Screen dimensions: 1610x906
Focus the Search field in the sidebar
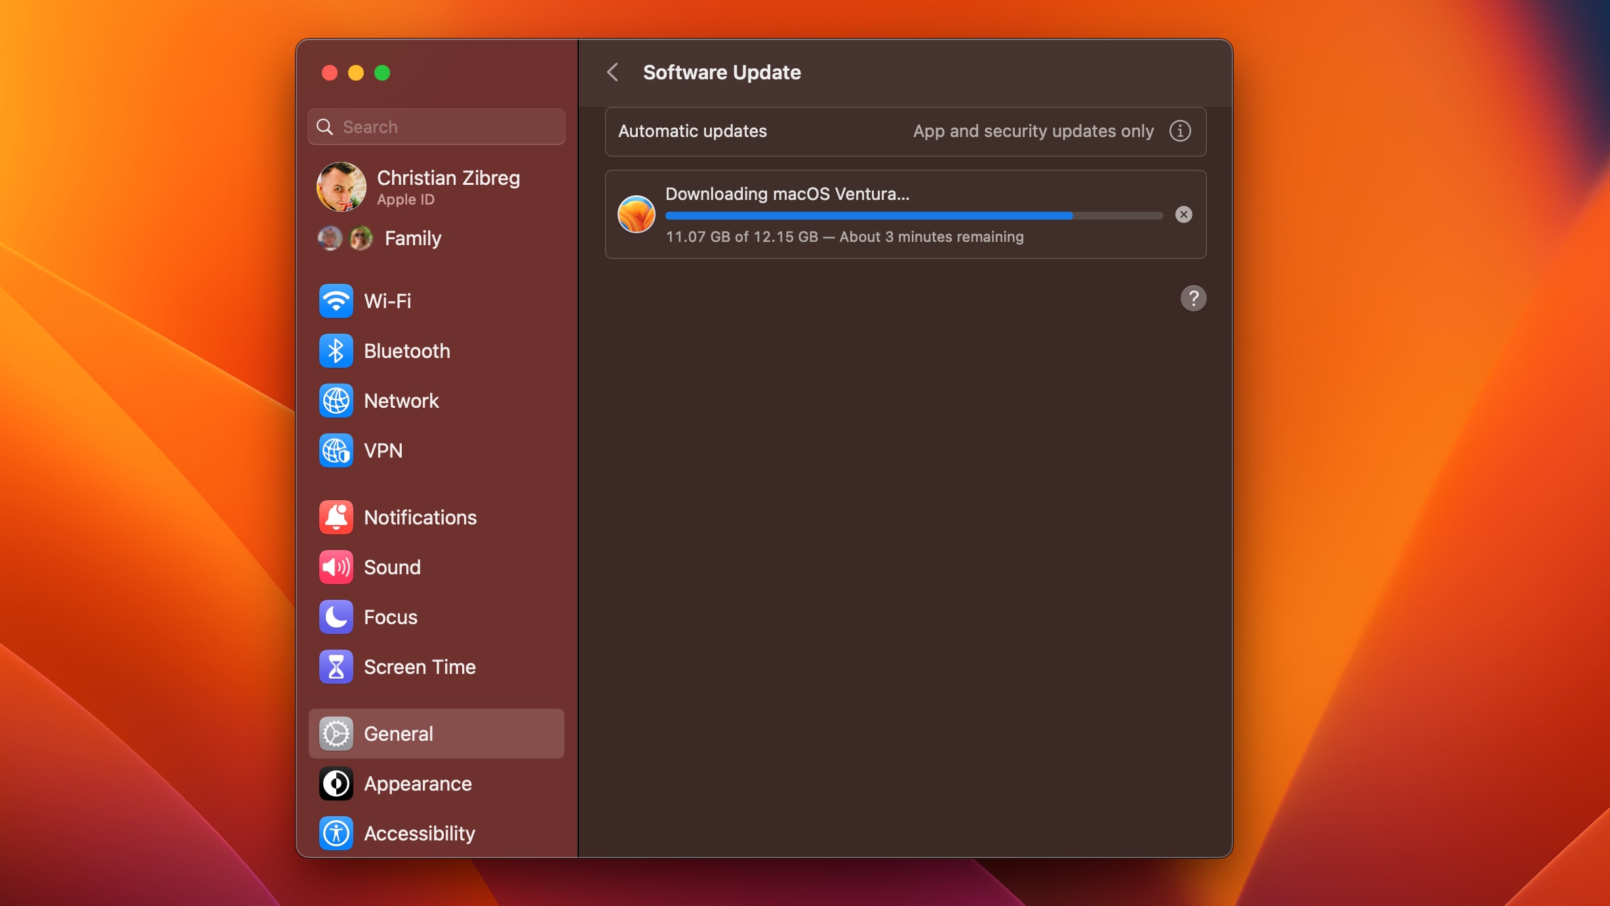[x=436, y=127]
